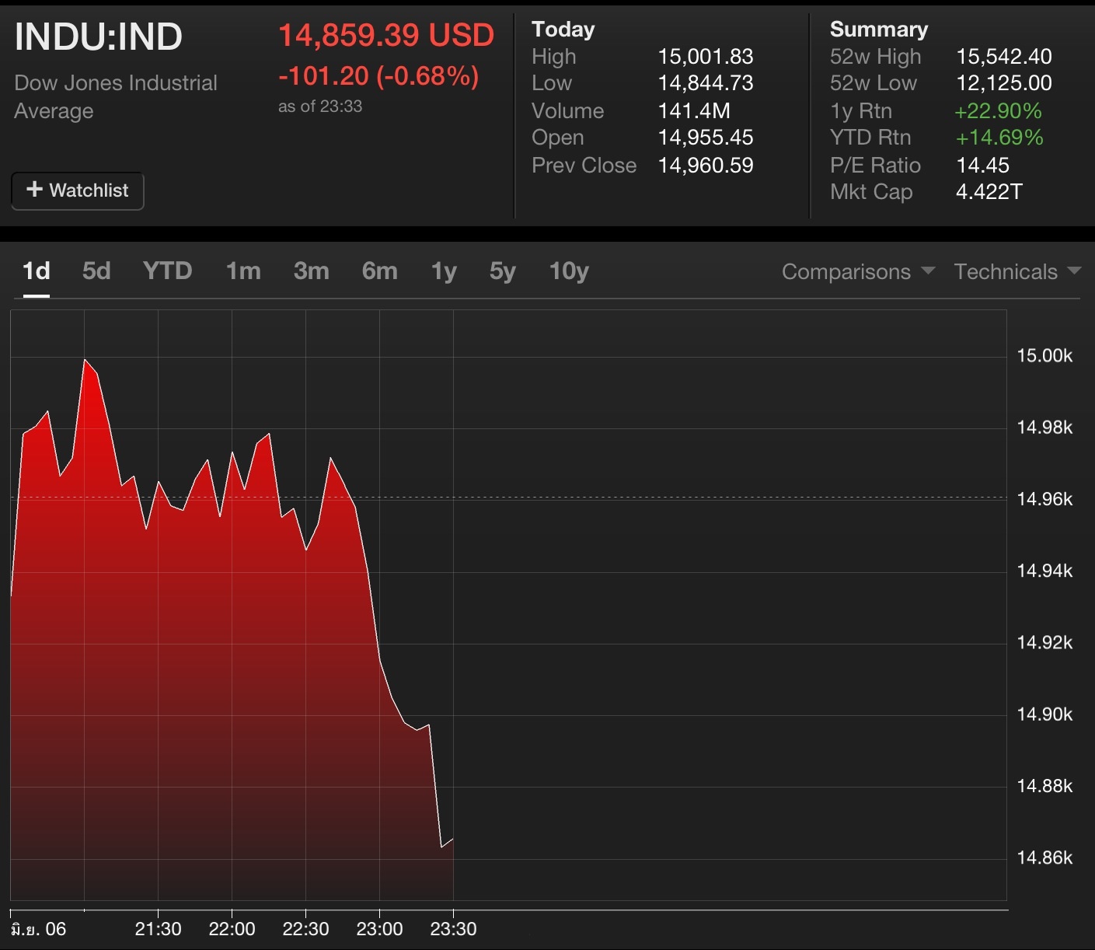Click the INDU:IND ticker title

coord(99,37)
